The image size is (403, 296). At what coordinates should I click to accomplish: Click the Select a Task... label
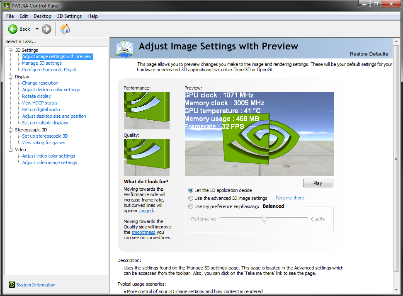tap(21, 41)
